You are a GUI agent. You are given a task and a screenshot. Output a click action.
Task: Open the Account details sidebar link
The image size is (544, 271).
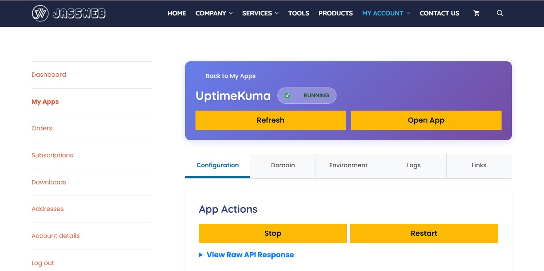point(56,236)
